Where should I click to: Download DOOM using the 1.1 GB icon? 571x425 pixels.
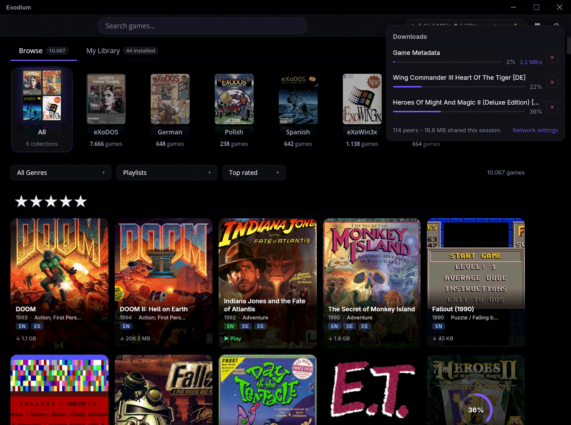(x=26, y=339)
